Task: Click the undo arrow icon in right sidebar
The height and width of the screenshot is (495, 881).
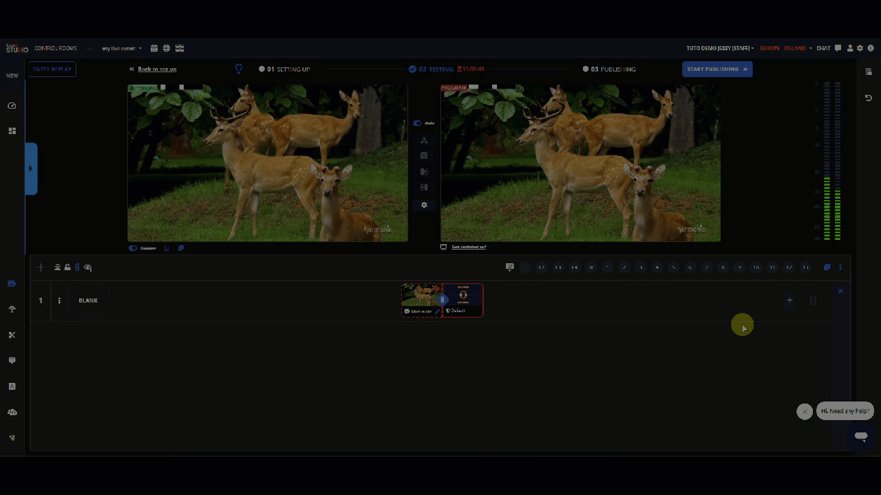Action: tap(869, 98)
